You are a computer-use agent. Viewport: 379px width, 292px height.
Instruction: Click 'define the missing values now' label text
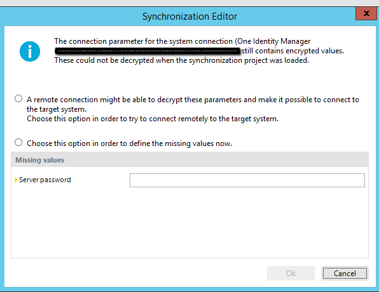pyautogui.click(x=129, y=143)
